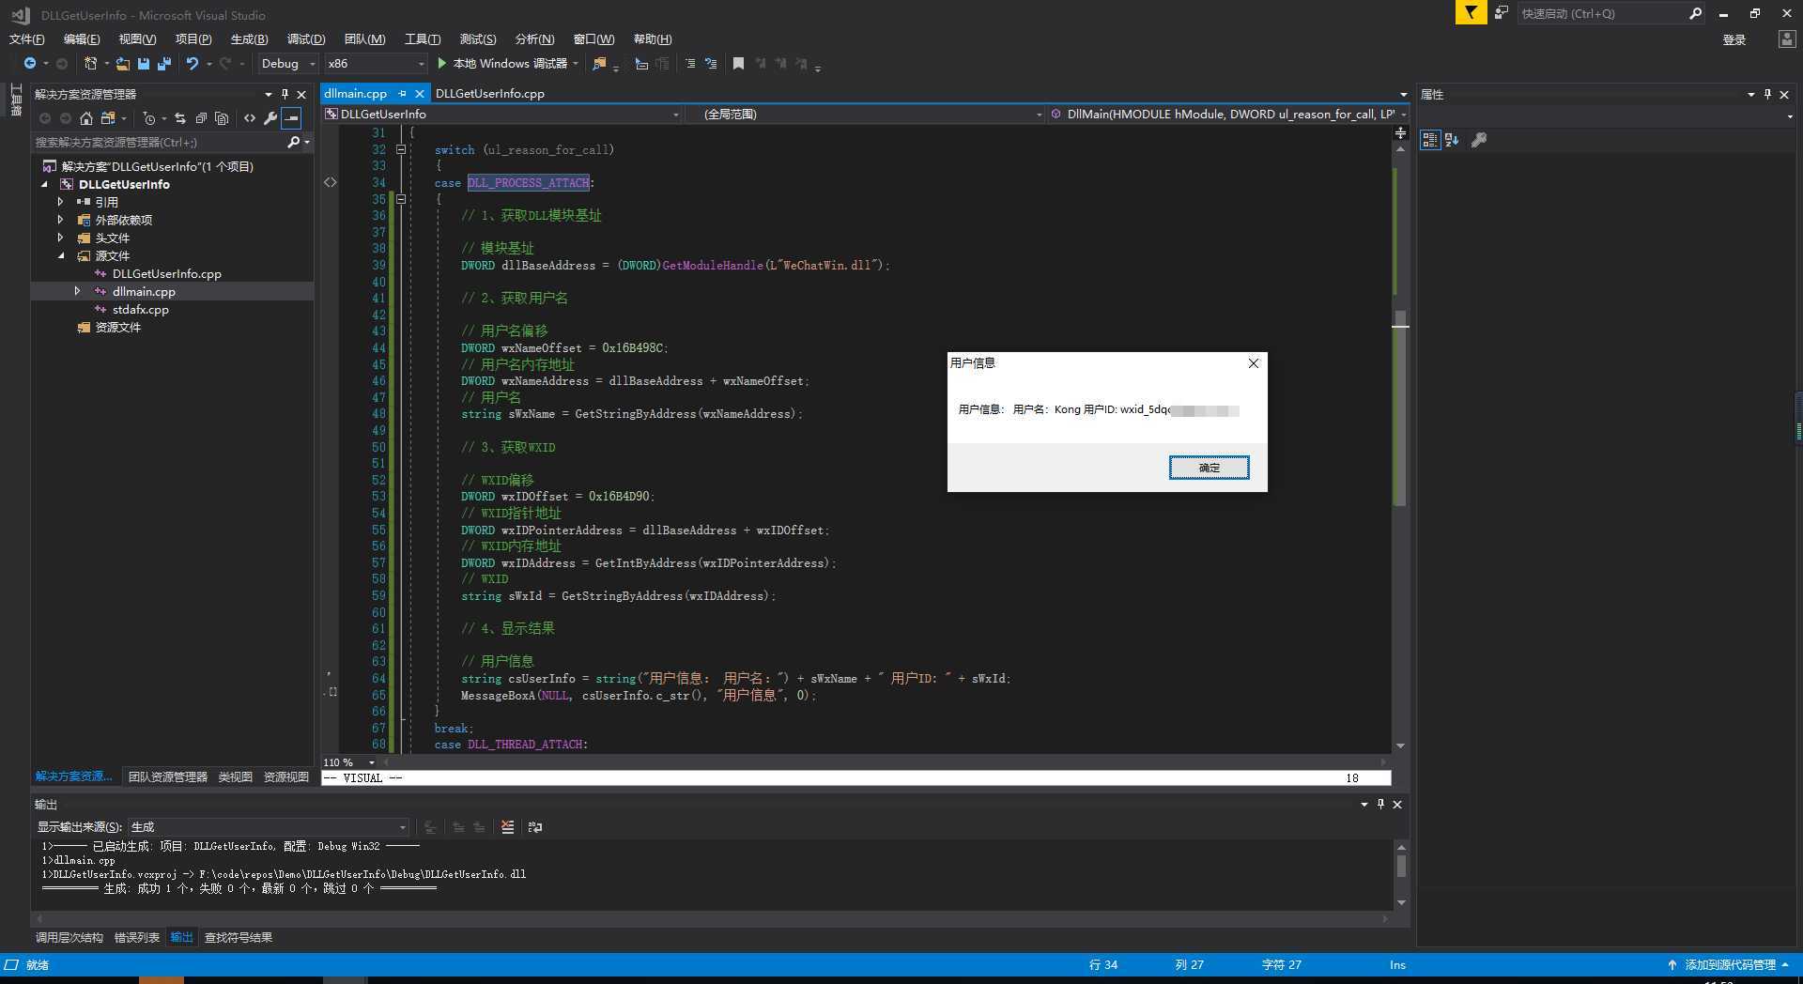Select DLLGetUserInfo.cpp in the solution tree
This screenshot has height=984, width=1803.
[x=167, y=273]
